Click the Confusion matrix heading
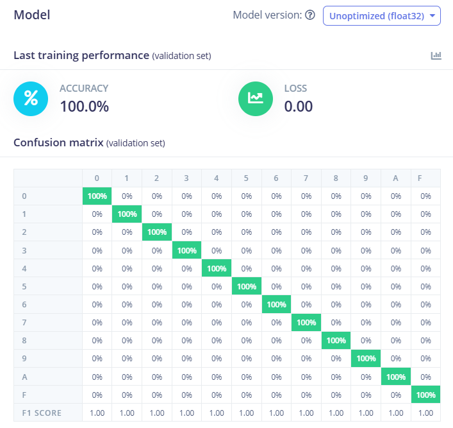This screenshot has height=428, width=453. 59,142
